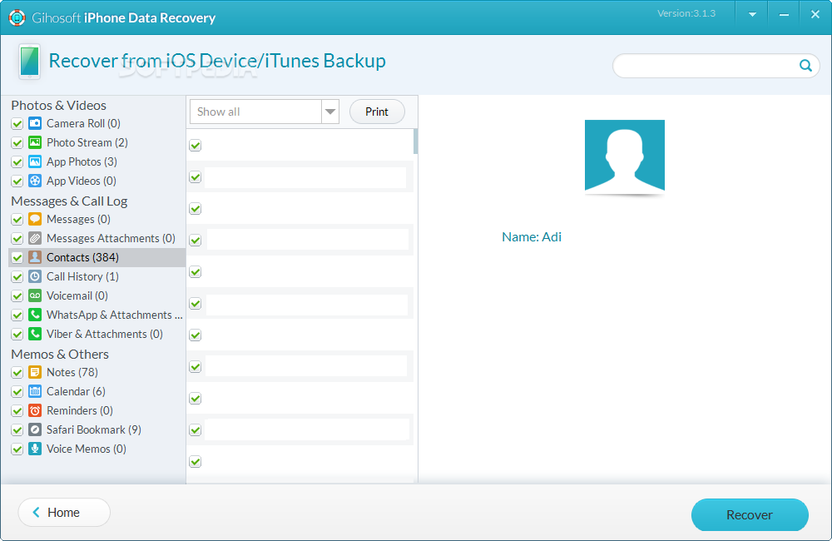Image resolution: width=832 pixels, height=541 pixels.
Task: Click the Voice Memos microphone icon
Action: 35,449
